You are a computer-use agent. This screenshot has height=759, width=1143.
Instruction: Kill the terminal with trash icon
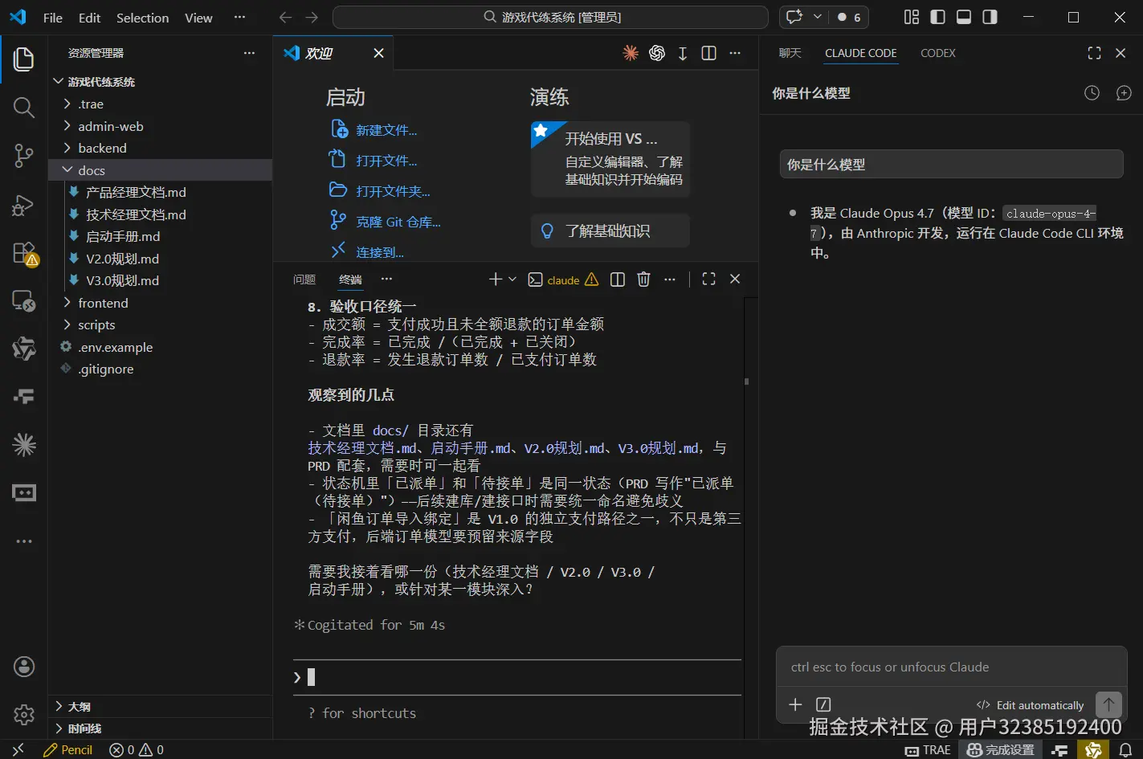pos(643,280)
